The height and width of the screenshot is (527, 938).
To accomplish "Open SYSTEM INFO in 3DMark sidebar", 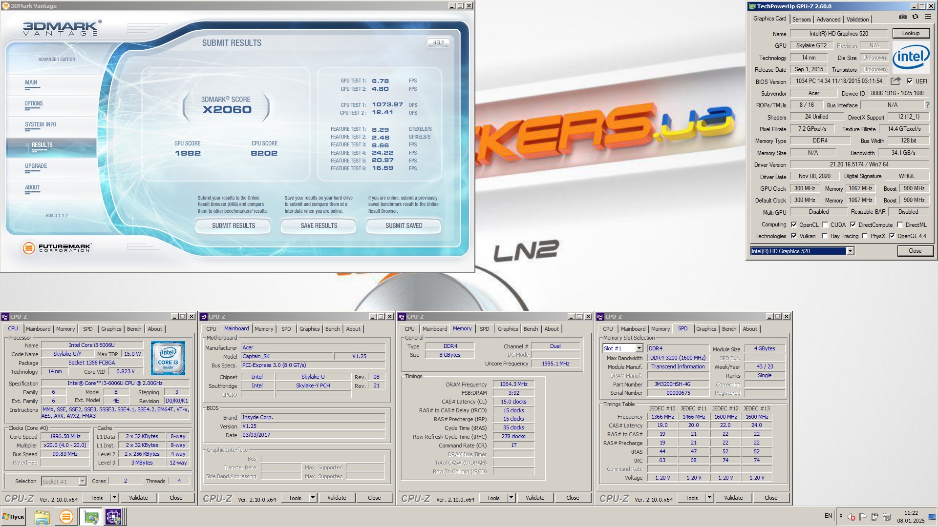I will pyautogui.click(x=41, y=124).
